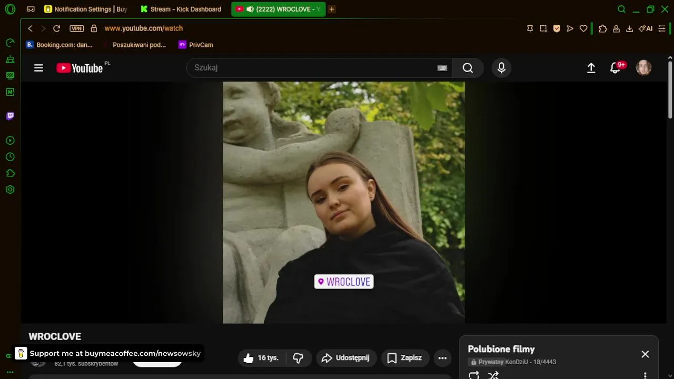Open the downloads panel
This screenshot has height=379, width=674.
pyautogui.click(x=629, y=28)
